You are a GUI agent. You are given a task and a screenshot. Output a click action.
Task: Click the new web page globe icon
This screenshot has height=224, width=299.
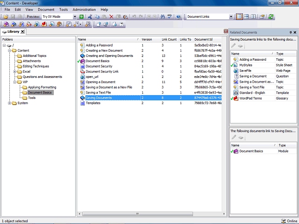[x=36, y=24]
